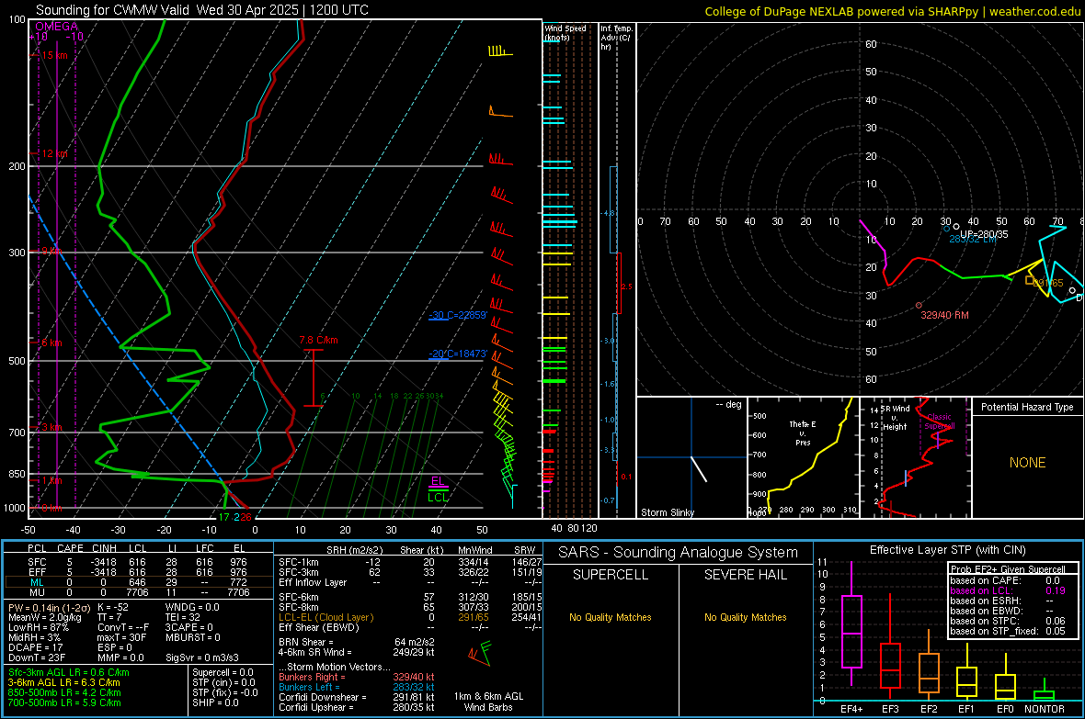Click the 15 km height marker
The image size is (1085, 719).
[54, 55]
